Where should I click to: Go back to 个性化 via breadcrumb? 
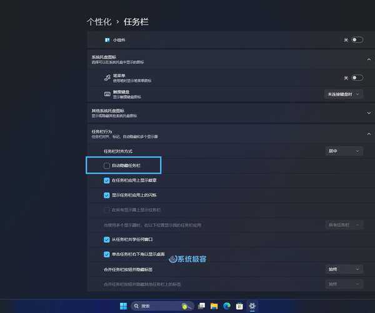[99, 21]
